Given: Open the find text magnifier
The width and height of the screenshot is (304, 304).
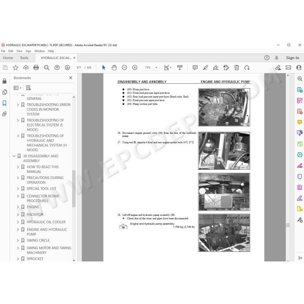Looking at the screenshot, I should [x=46, y=67].
